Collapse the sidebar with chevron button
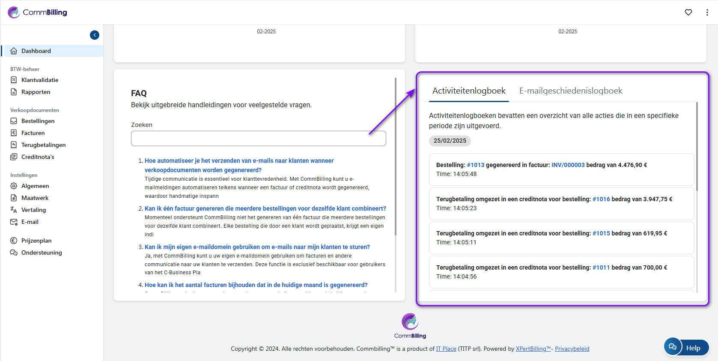The height and width of the screenshot is (361, 718). 95,35
